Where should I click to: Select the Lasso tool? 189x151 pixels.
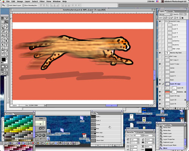(3, 25)
